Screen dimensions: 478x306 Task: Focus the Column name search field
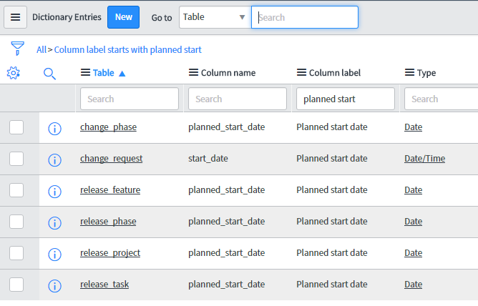(x=238, y=99)
